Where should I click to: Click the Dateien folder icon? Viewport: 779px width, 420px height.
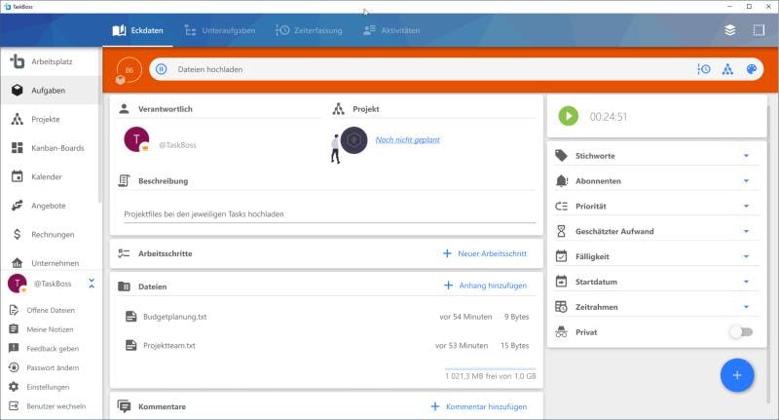coord(124,286)
